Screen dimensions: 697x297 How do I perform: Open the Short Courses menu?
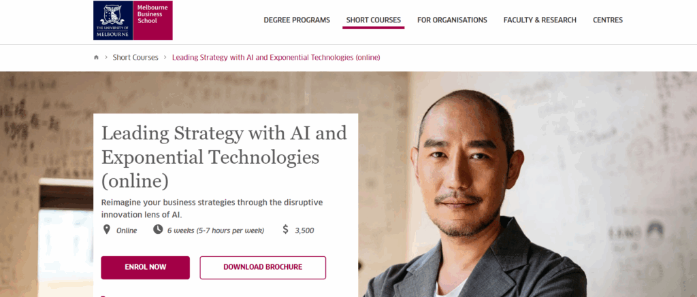click(374, 20)
